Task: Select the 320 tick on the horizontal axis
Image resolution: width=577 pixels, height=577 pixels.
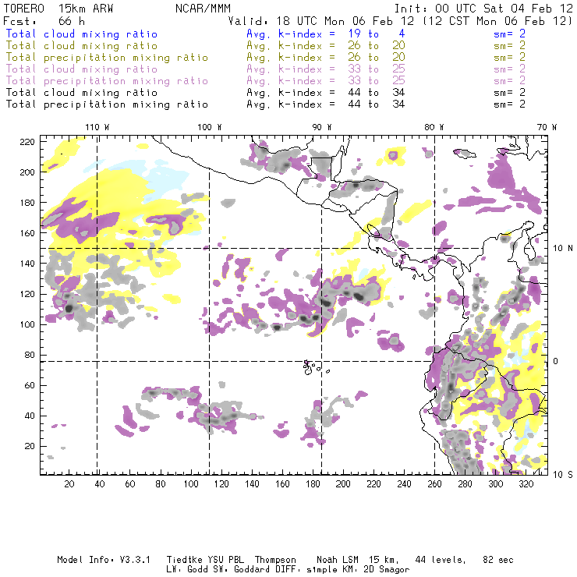Action: point(526,484)
